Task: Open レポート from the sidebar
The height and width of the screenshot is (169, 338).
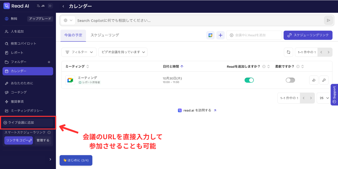Action: (17, 52)
